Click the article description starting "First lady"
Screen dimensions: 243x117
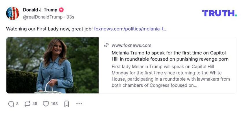(x=171, y=76)
